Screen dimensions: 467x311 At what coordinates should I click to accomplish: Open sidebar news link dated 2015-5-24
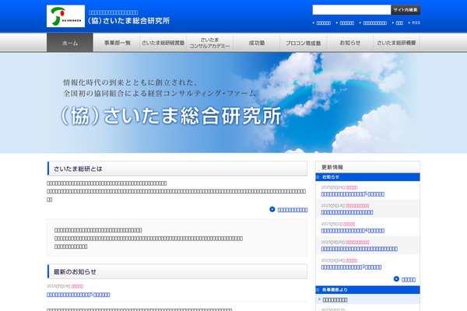(x=353, y=194)
